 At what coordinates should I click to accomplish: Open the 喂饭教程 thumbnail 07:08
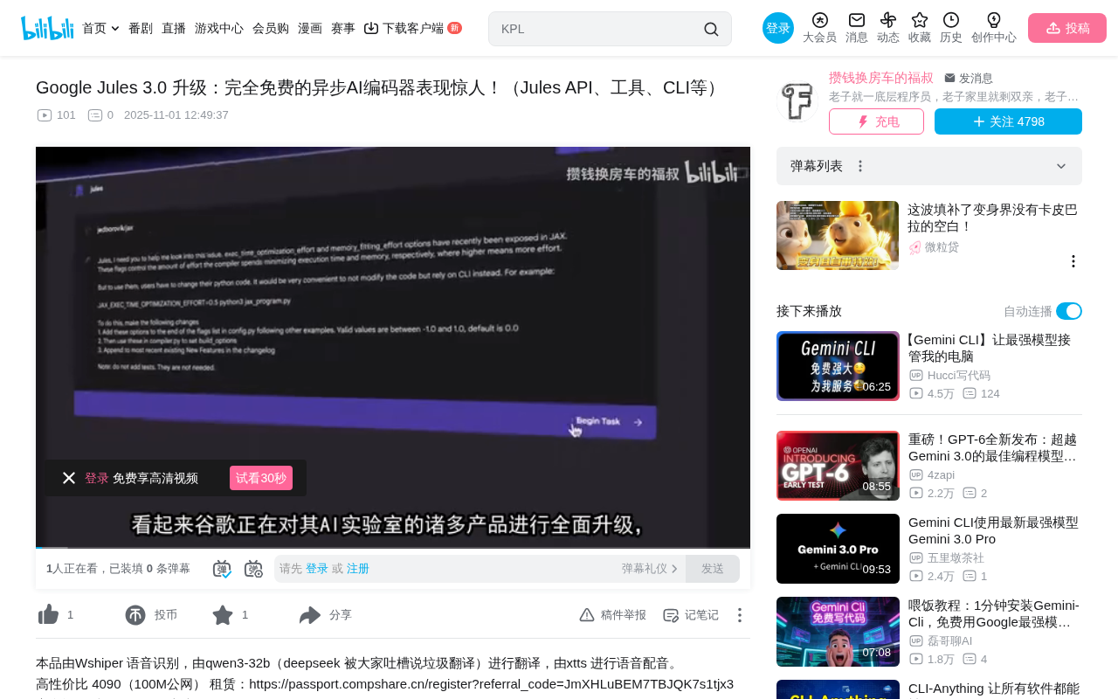pos(838,632)
